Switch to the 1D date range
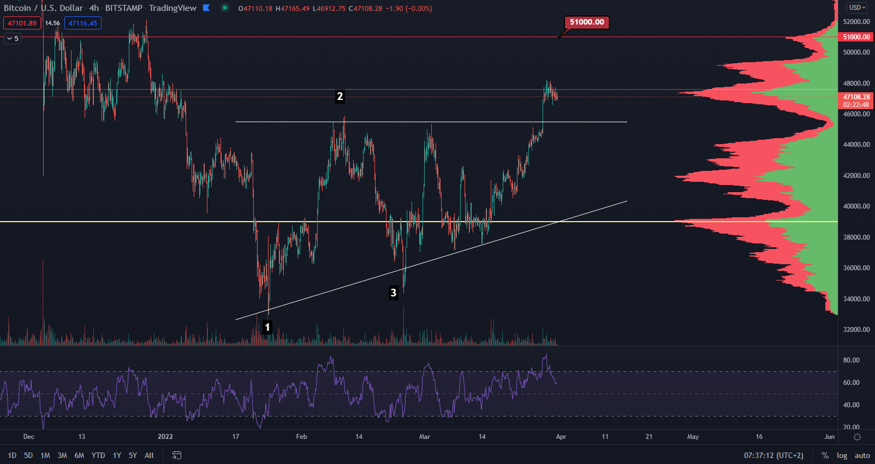The width and height of the screenshot is (875, 464). tap(12, 455)
